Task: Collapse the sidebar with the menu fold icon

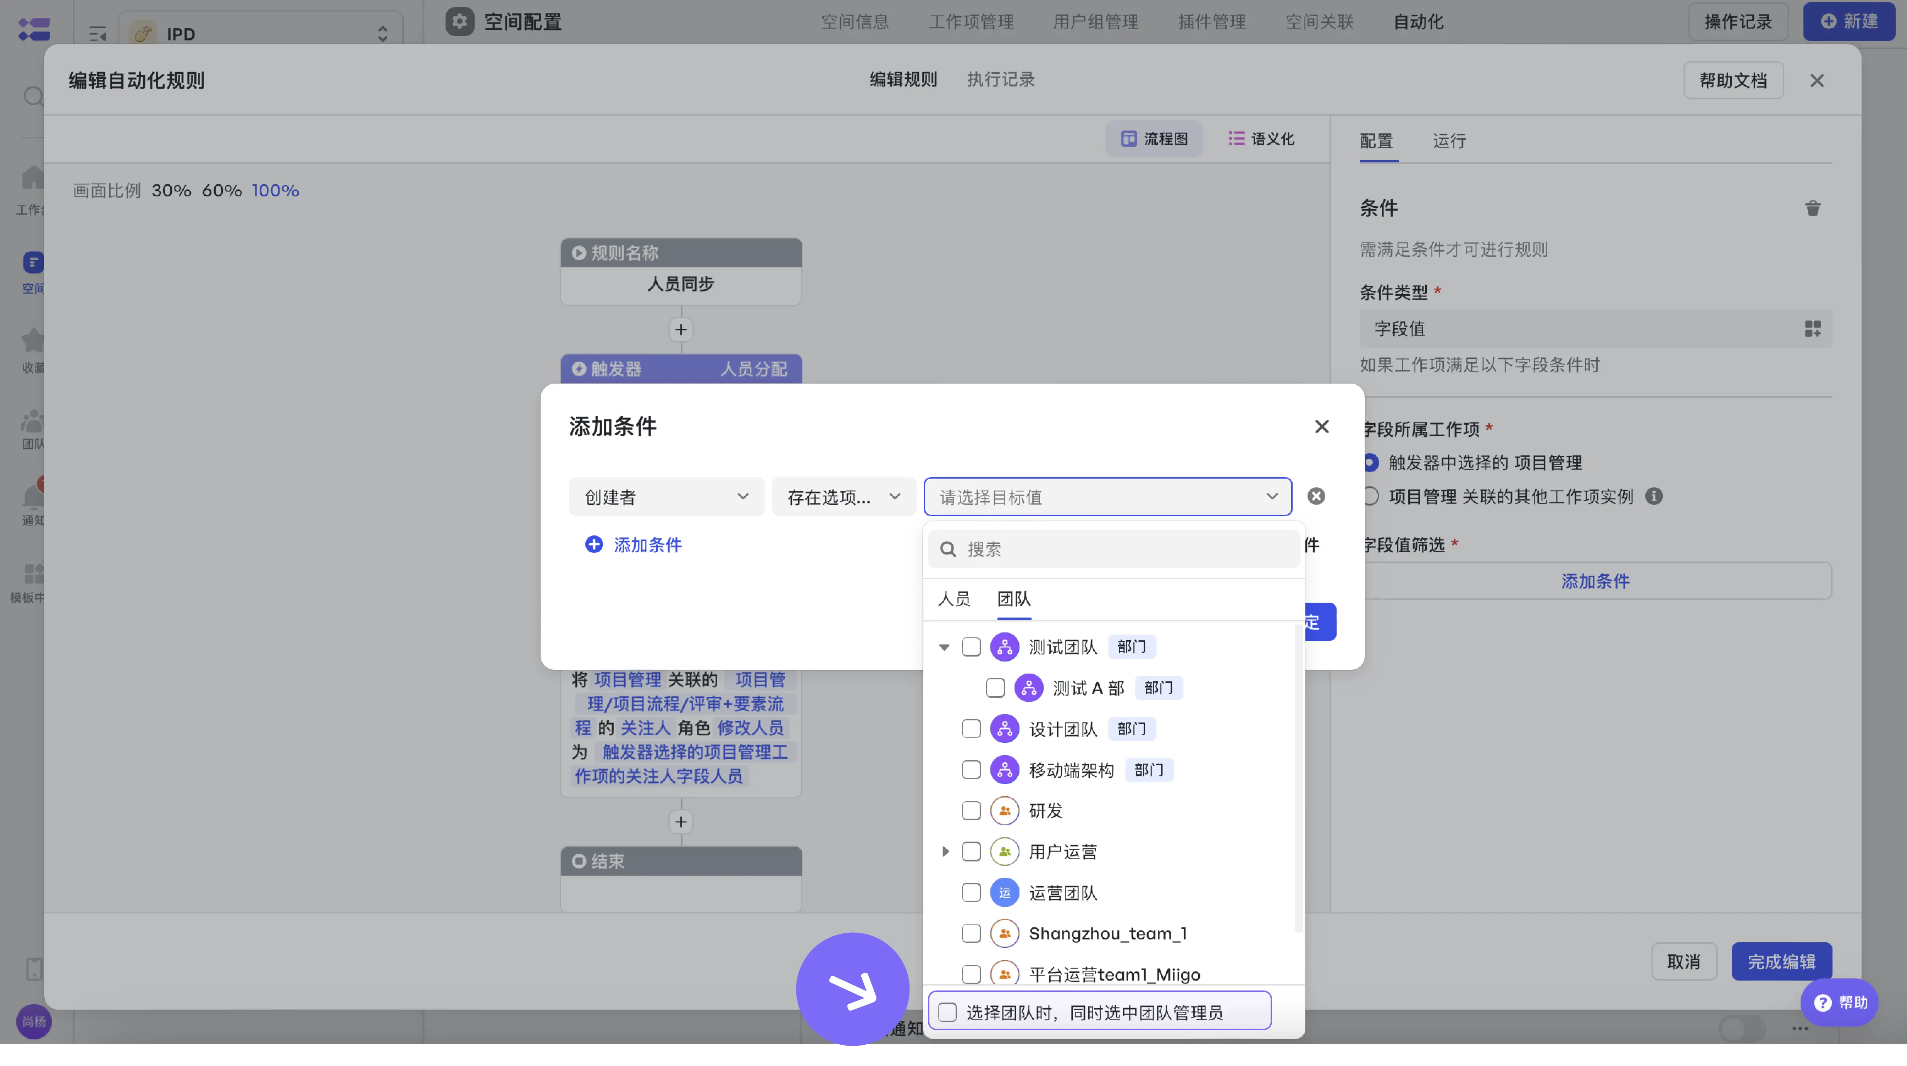Action: (98, 34)
